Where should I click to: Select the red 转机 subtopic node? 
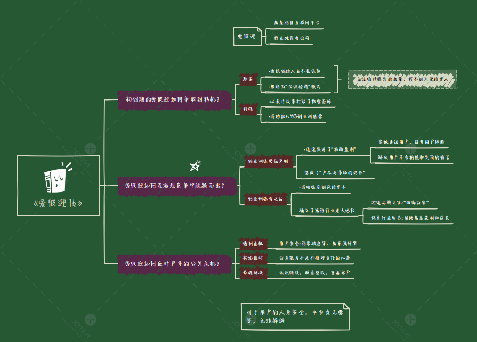click(x=248, y=109)
